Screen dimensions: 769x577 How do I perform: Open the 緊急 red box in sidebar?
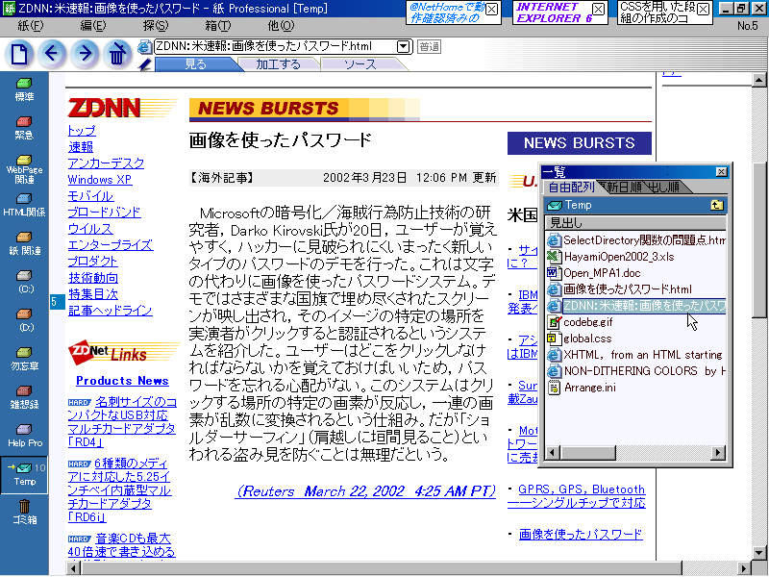click(x=23, y=128)
